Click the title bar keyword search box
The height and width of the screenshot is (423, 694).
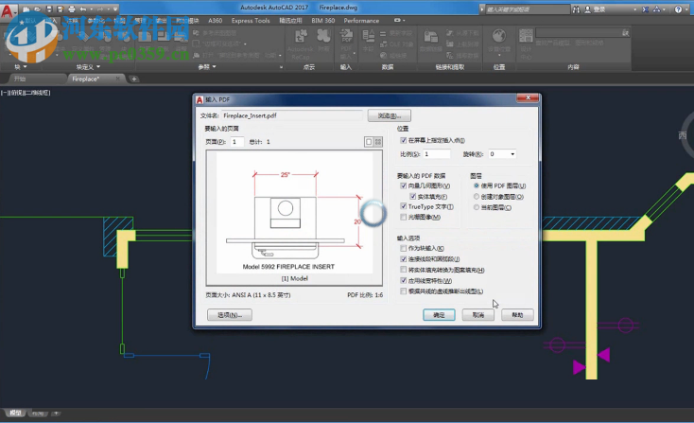(528, 9)
